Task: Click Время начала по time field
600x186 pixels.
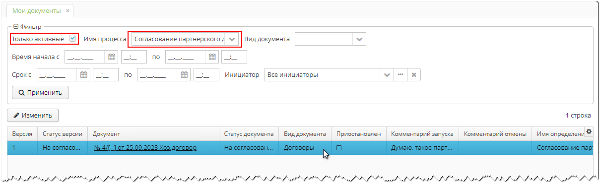Action: pos(234,57)
